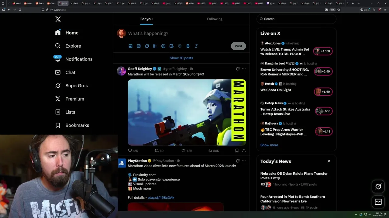Screen dimensions: 389x218
Task: Click the X logo in sidebar
Action: [58, 19]
